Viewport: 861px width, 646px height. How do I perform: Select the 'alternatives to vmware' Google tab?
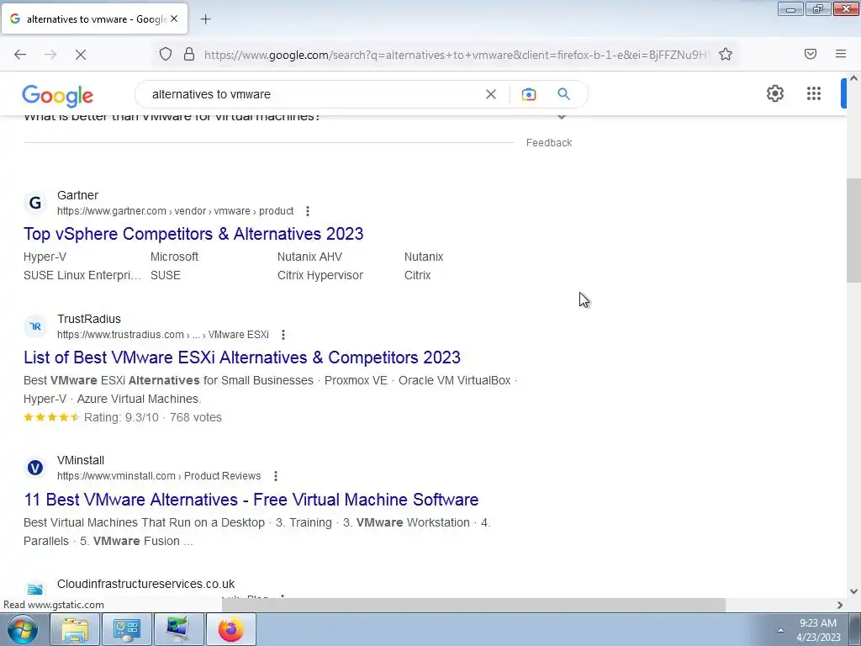94,19
